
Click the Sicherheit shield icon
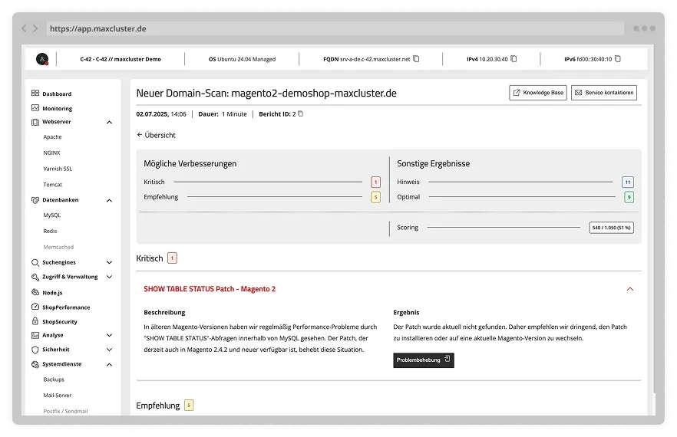pos(35,350)
